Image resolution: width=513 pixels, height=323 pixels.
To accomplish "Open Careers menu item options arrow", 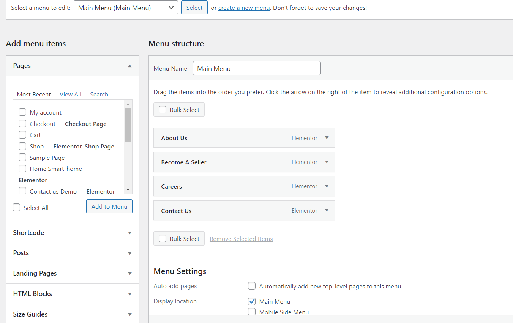I will (x=327, y=186).
